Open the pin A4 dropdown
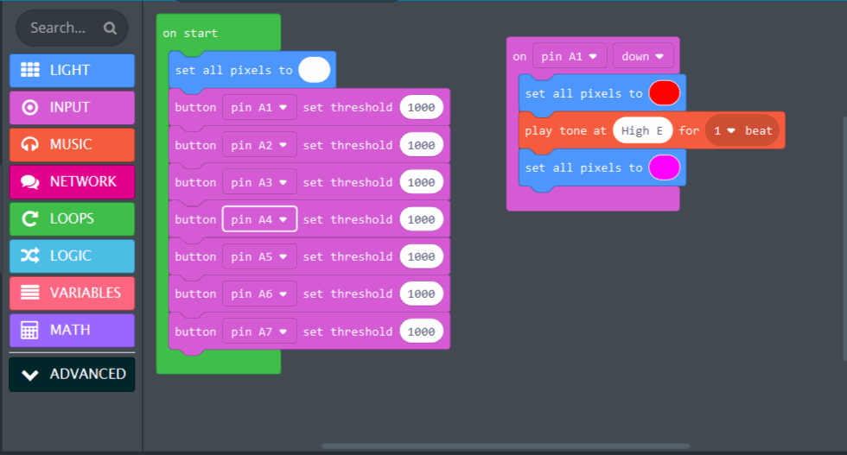The width and height of the screenshot is (847, 455). pyautogui.click(x=259, y=219)
